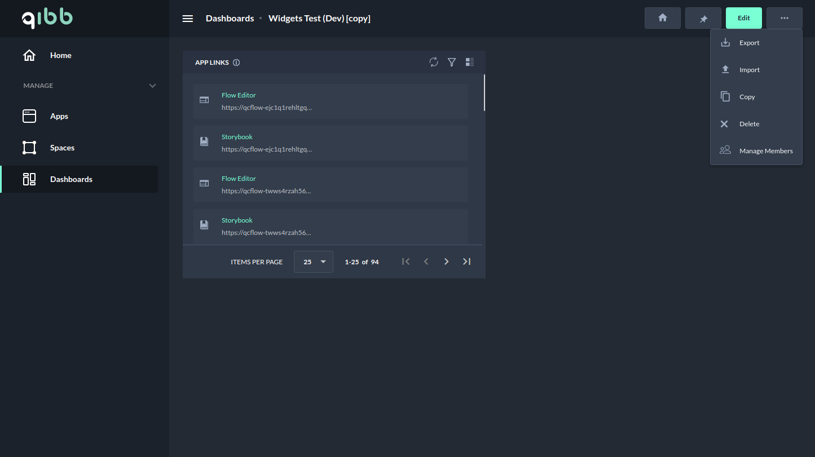Open the items per page dropdown

314,261
